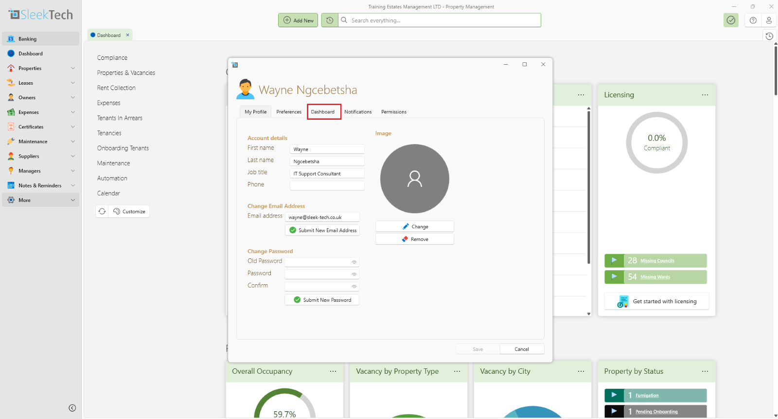This screenshot has width=778, height=419.
Task: Play the Fumigation status row
Action: 614,395
